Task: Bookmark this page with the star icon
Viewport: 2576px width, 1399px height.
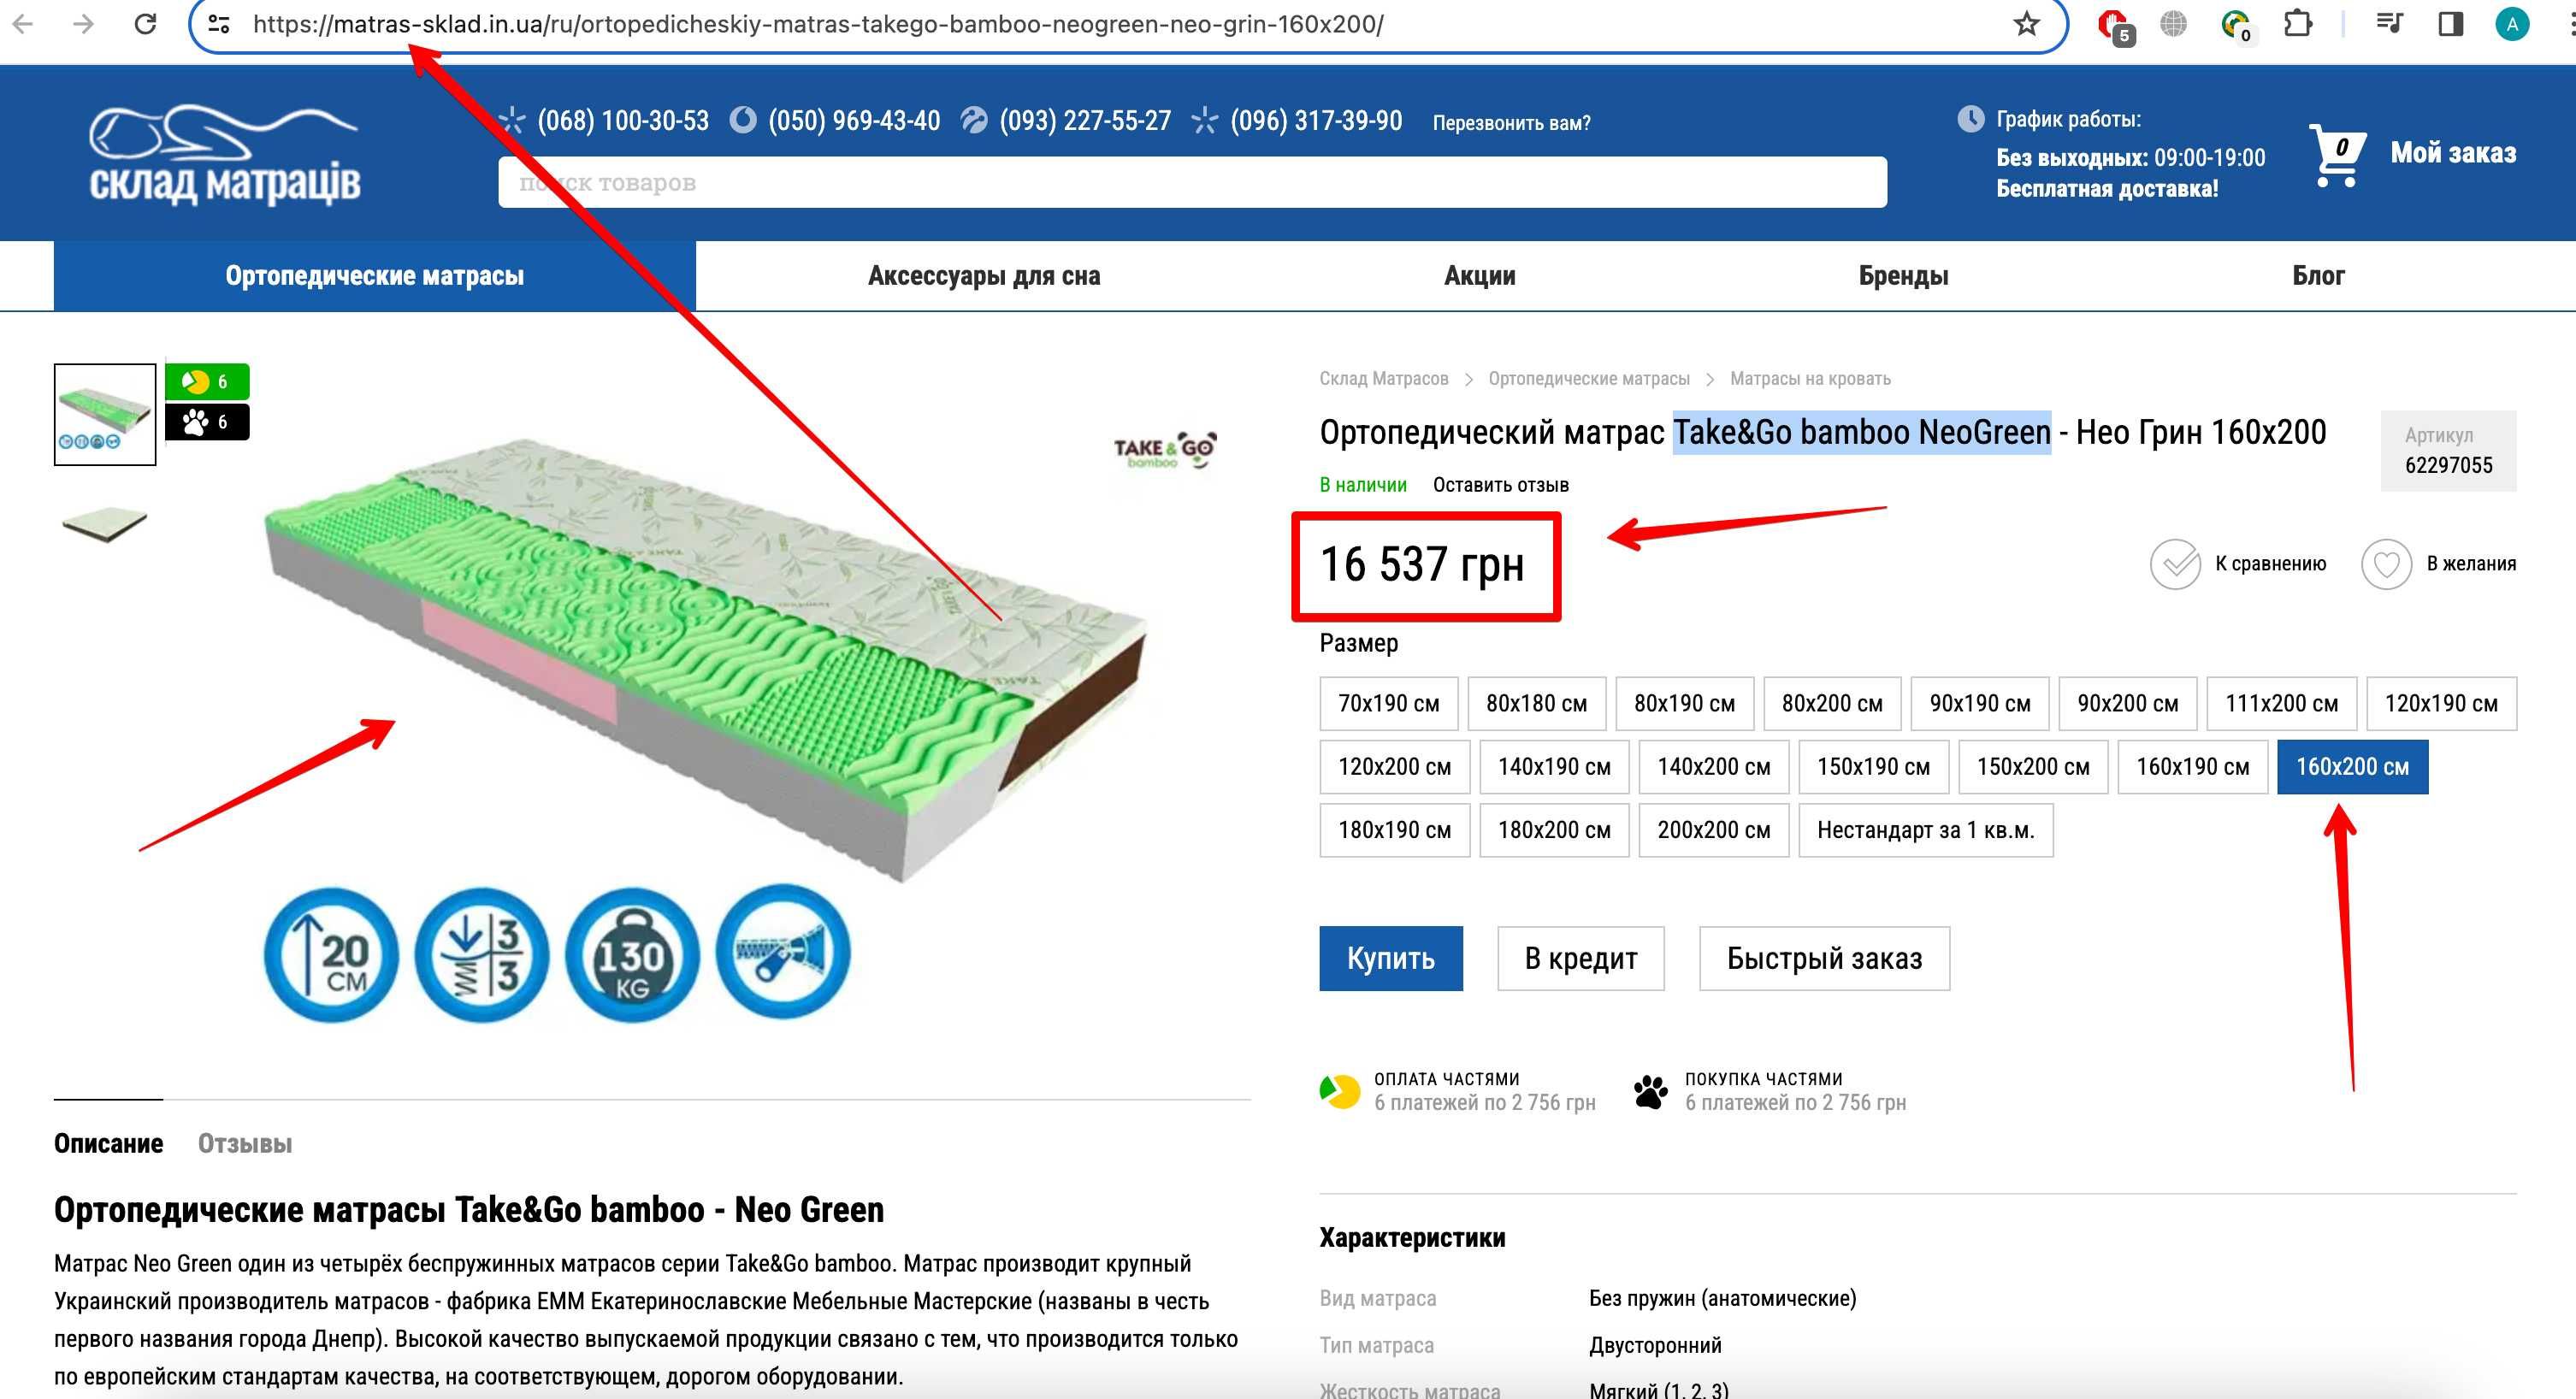Action: [x=2026, y=24]
